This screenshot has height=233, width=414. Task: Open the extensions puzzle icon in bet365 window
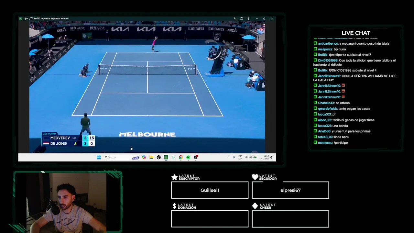pyautogui.click(x=242, y=19)
